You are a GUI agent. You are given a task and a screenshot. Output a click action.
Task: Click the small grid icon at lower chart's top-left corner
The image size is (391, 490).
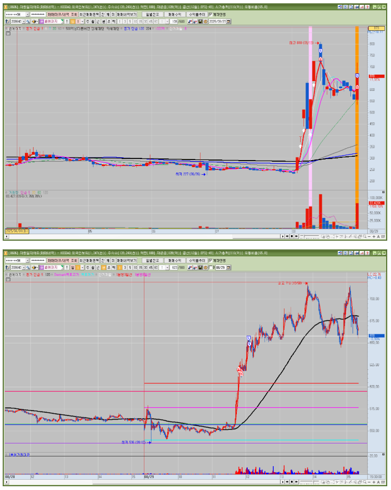click(8, 280)
